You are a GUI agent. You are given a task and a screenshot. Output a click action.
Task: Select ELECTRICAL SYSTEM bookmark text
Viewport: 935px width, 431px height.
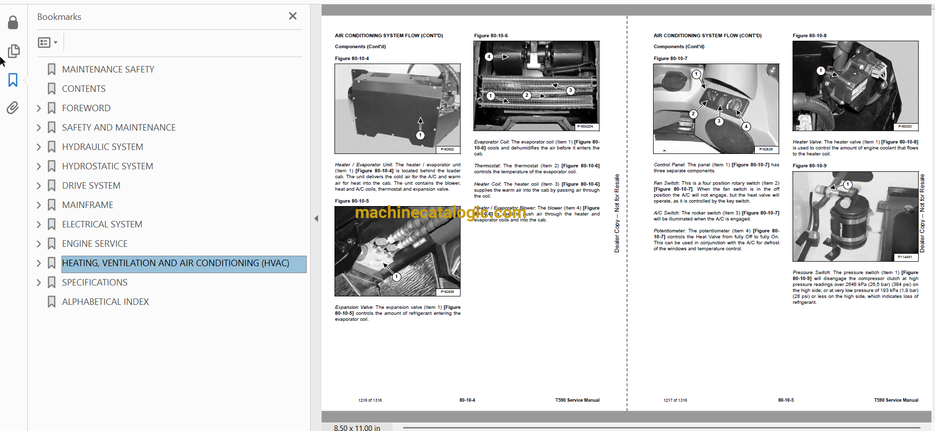tap(102, 224)
